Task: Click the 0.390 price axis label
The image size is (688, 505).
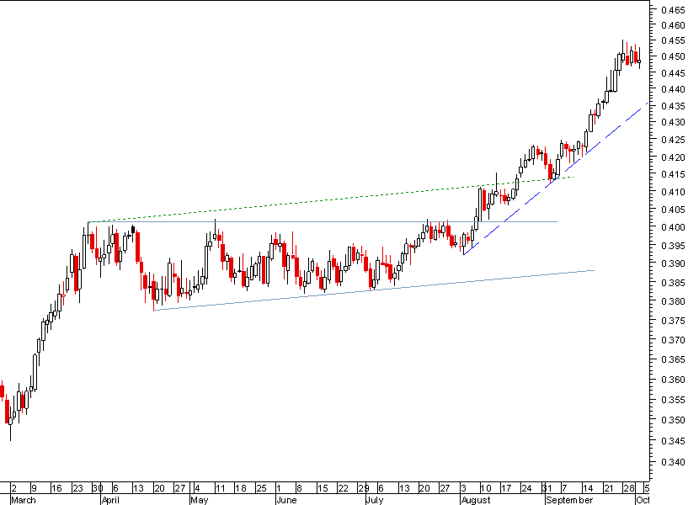Action: (x=673, y=263)
